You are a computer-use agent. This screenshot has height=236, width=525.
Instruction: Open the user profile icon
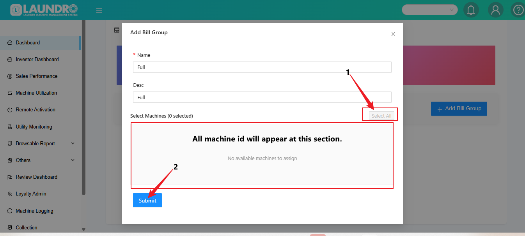(x=495, y=10)
